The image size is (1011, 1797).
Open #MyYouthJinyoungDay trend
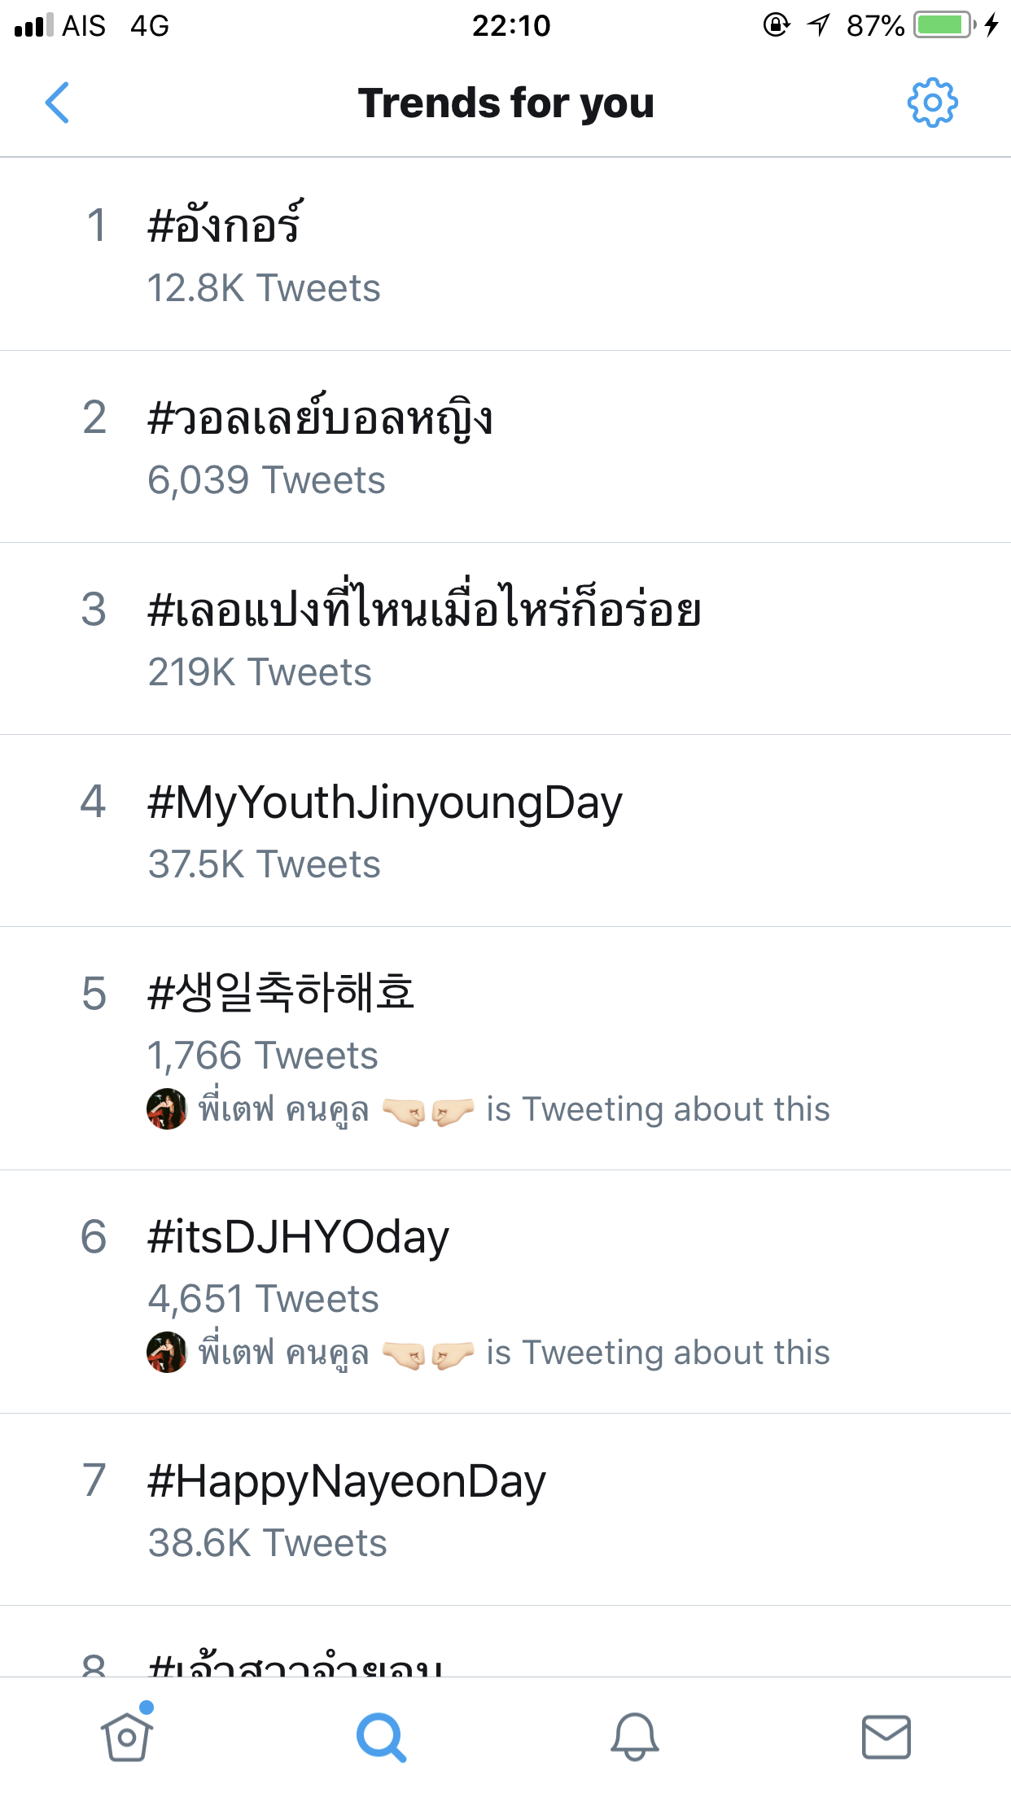click(384, 802)
